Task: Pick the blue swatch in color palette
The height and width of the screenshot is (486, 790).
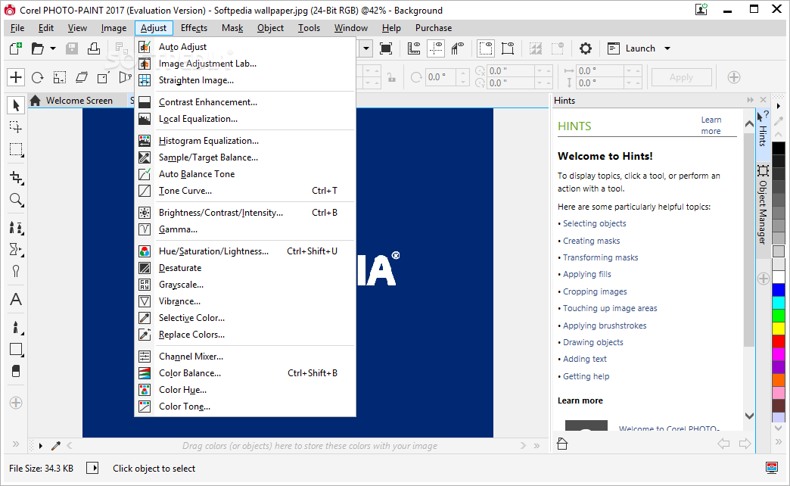Action: coord(779,290)
